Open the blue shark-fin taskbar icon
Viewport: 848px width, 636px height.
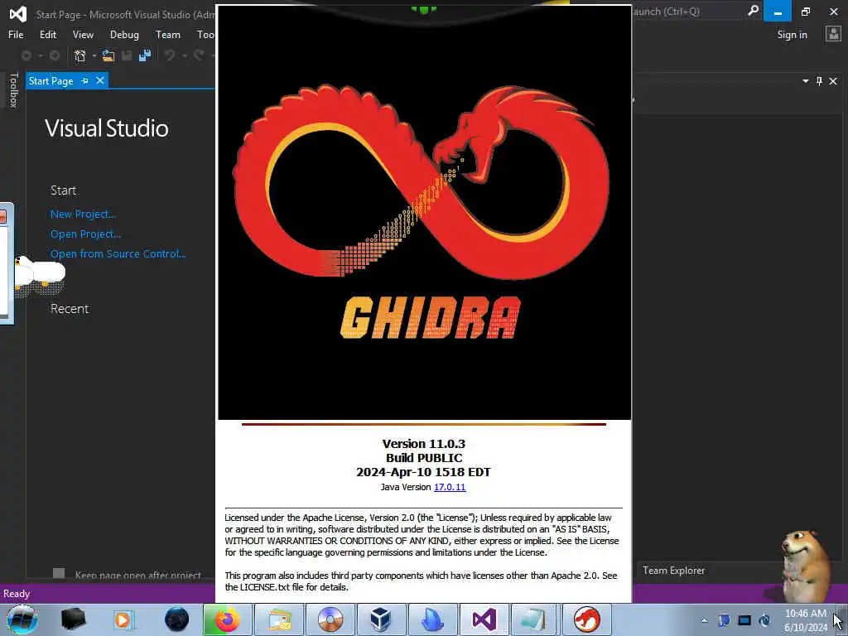pos(432,619)
